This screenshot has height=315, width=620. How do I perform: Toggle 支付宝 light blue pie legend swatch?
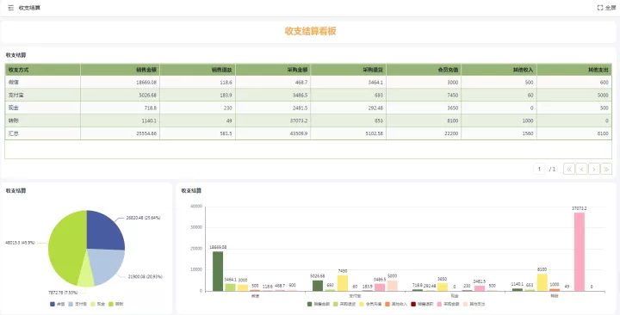pos(71,305)
